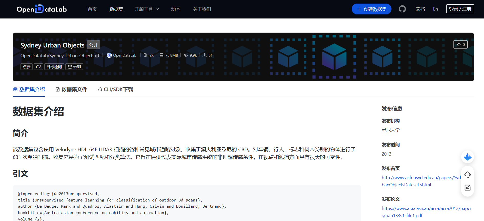Open the feedback form edit icon
Viewport: 484px width, 221px height.
pyautogui.click(x=468, y=188)
